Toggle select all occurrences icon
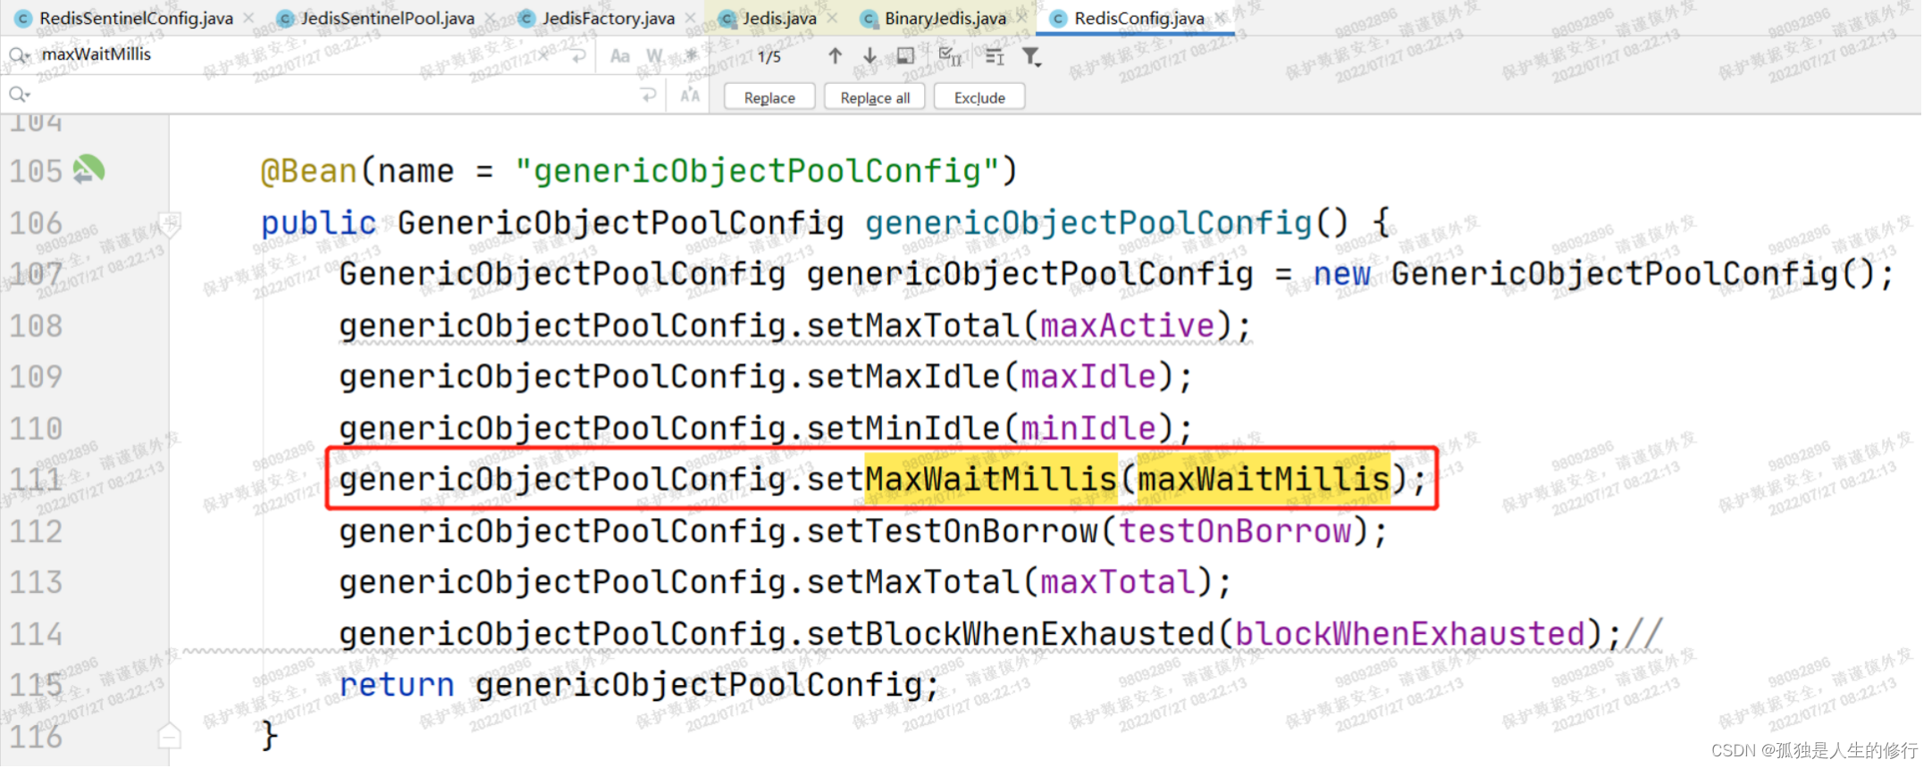1932x768 pixels. coord(950,56)
